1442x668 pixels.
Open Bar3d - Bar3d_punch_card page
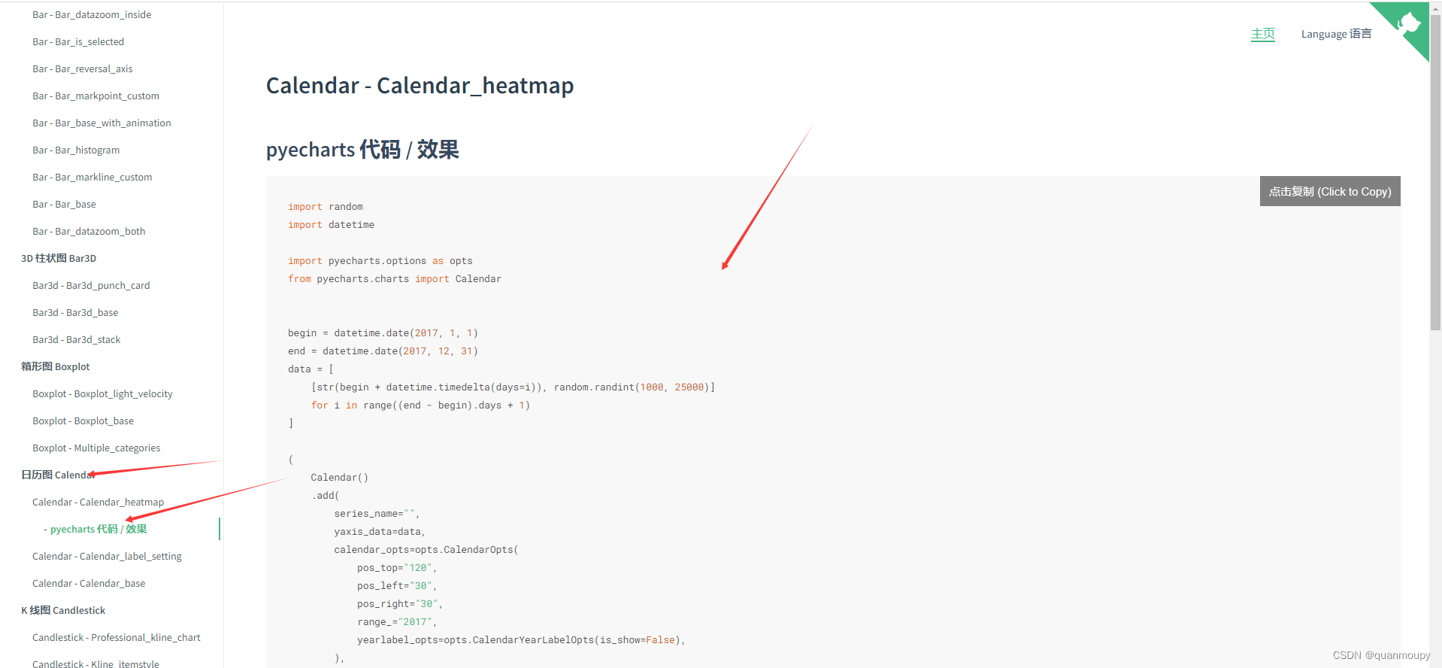tap(91, 285)
